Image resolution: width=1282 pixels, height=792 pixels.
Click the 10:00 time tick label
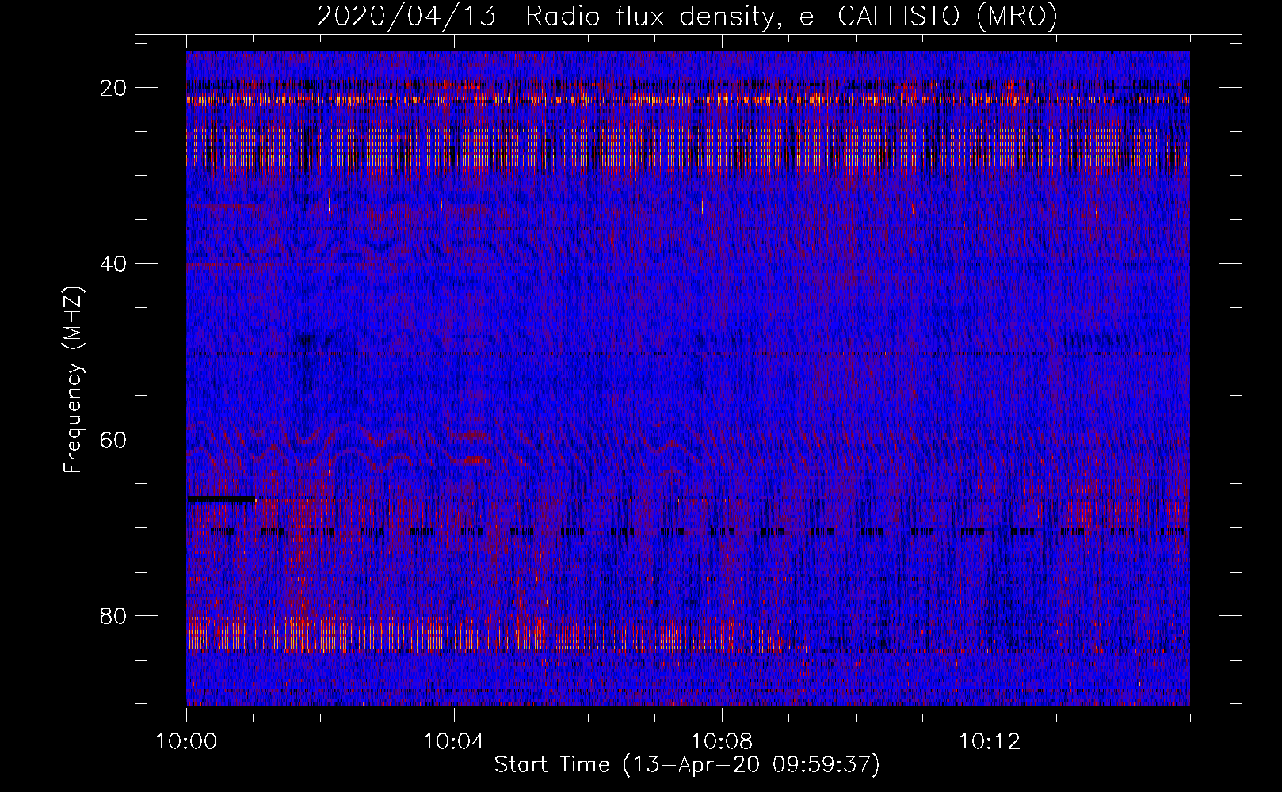point(186,742)
